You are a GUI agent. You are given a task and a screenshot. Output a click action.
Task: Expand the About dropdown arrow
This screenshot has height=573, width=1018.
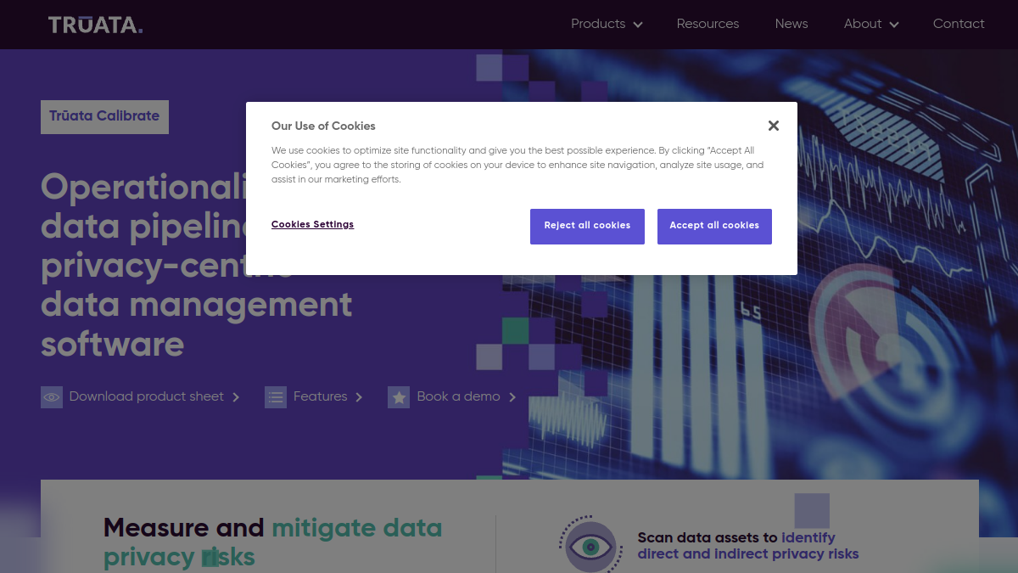894,25
